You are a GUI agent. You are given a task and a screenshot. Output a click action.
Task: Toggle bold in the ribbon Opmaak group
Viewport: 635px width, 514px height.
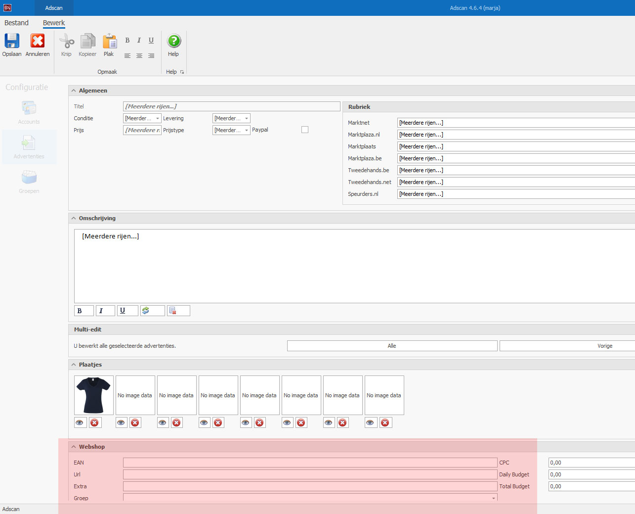pyautogui.click(x=127, y=41)
